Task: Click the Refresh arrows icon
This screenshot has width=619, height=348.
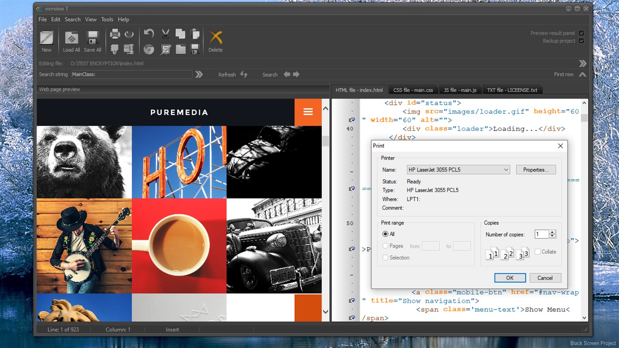Action: coord(244,75)
